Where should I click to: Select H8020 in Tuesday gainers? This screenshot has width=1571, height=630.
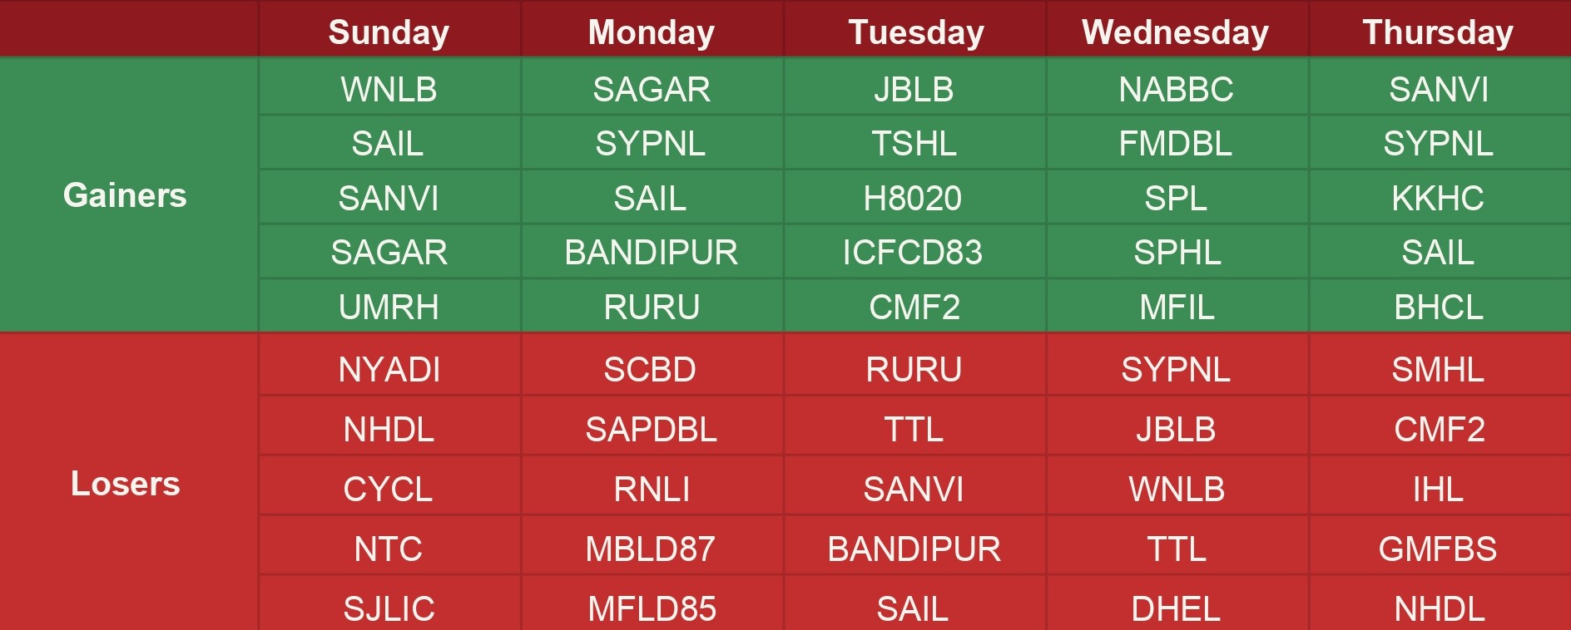tap(913, 198)
